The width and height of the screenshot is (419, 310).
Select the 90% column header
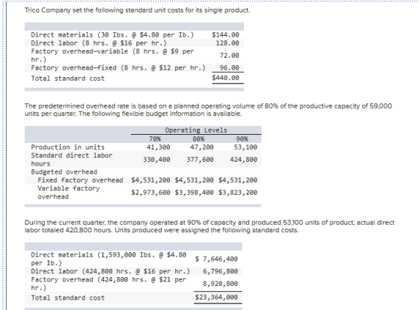242,139
